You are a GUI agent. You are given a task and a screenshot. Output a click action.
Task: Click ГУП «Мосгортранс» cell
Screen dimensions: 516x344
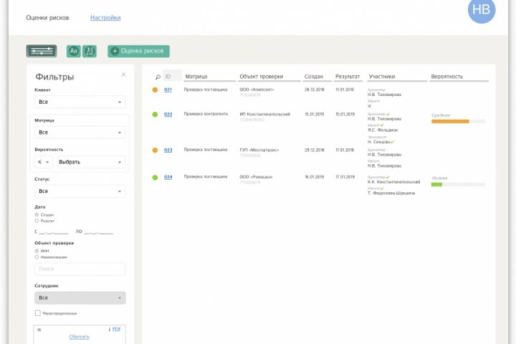259,150
